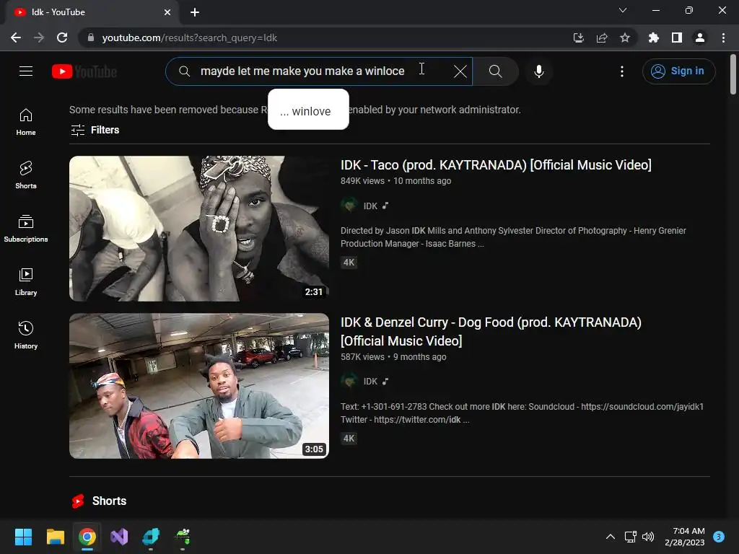
Task: Click '587K views' text
Action: [362, 357]
